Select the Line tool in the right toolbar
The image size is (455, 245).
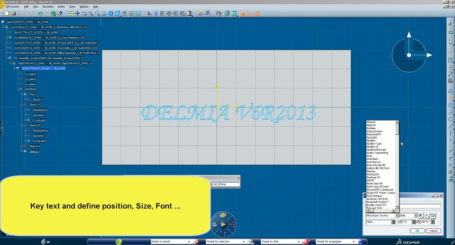click(450, 127)
